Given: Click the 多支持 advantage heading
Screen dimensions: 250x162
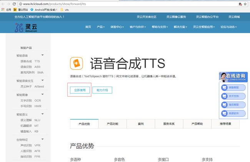Looking at the screenshot, I should point(207,159).
